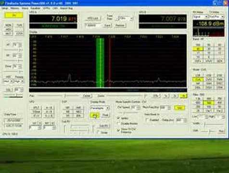Image resolution: width=229 pixels, height=173 pixels.
Task: Select the Var1 filter button
Action: pos(209,111)
